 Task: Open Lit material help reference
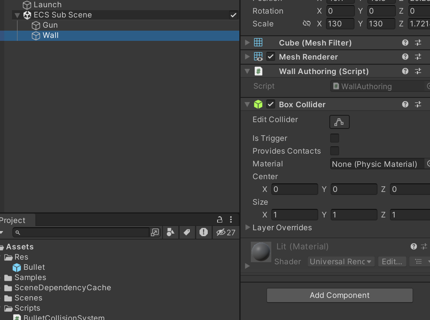coord(414,246)
